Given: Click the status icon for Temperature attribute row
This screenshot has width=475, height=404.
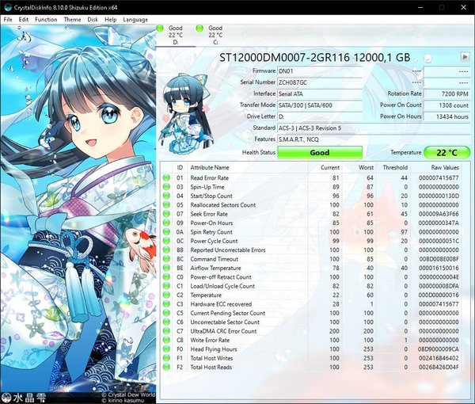Looking at the screenshot, I should point(166,295).
